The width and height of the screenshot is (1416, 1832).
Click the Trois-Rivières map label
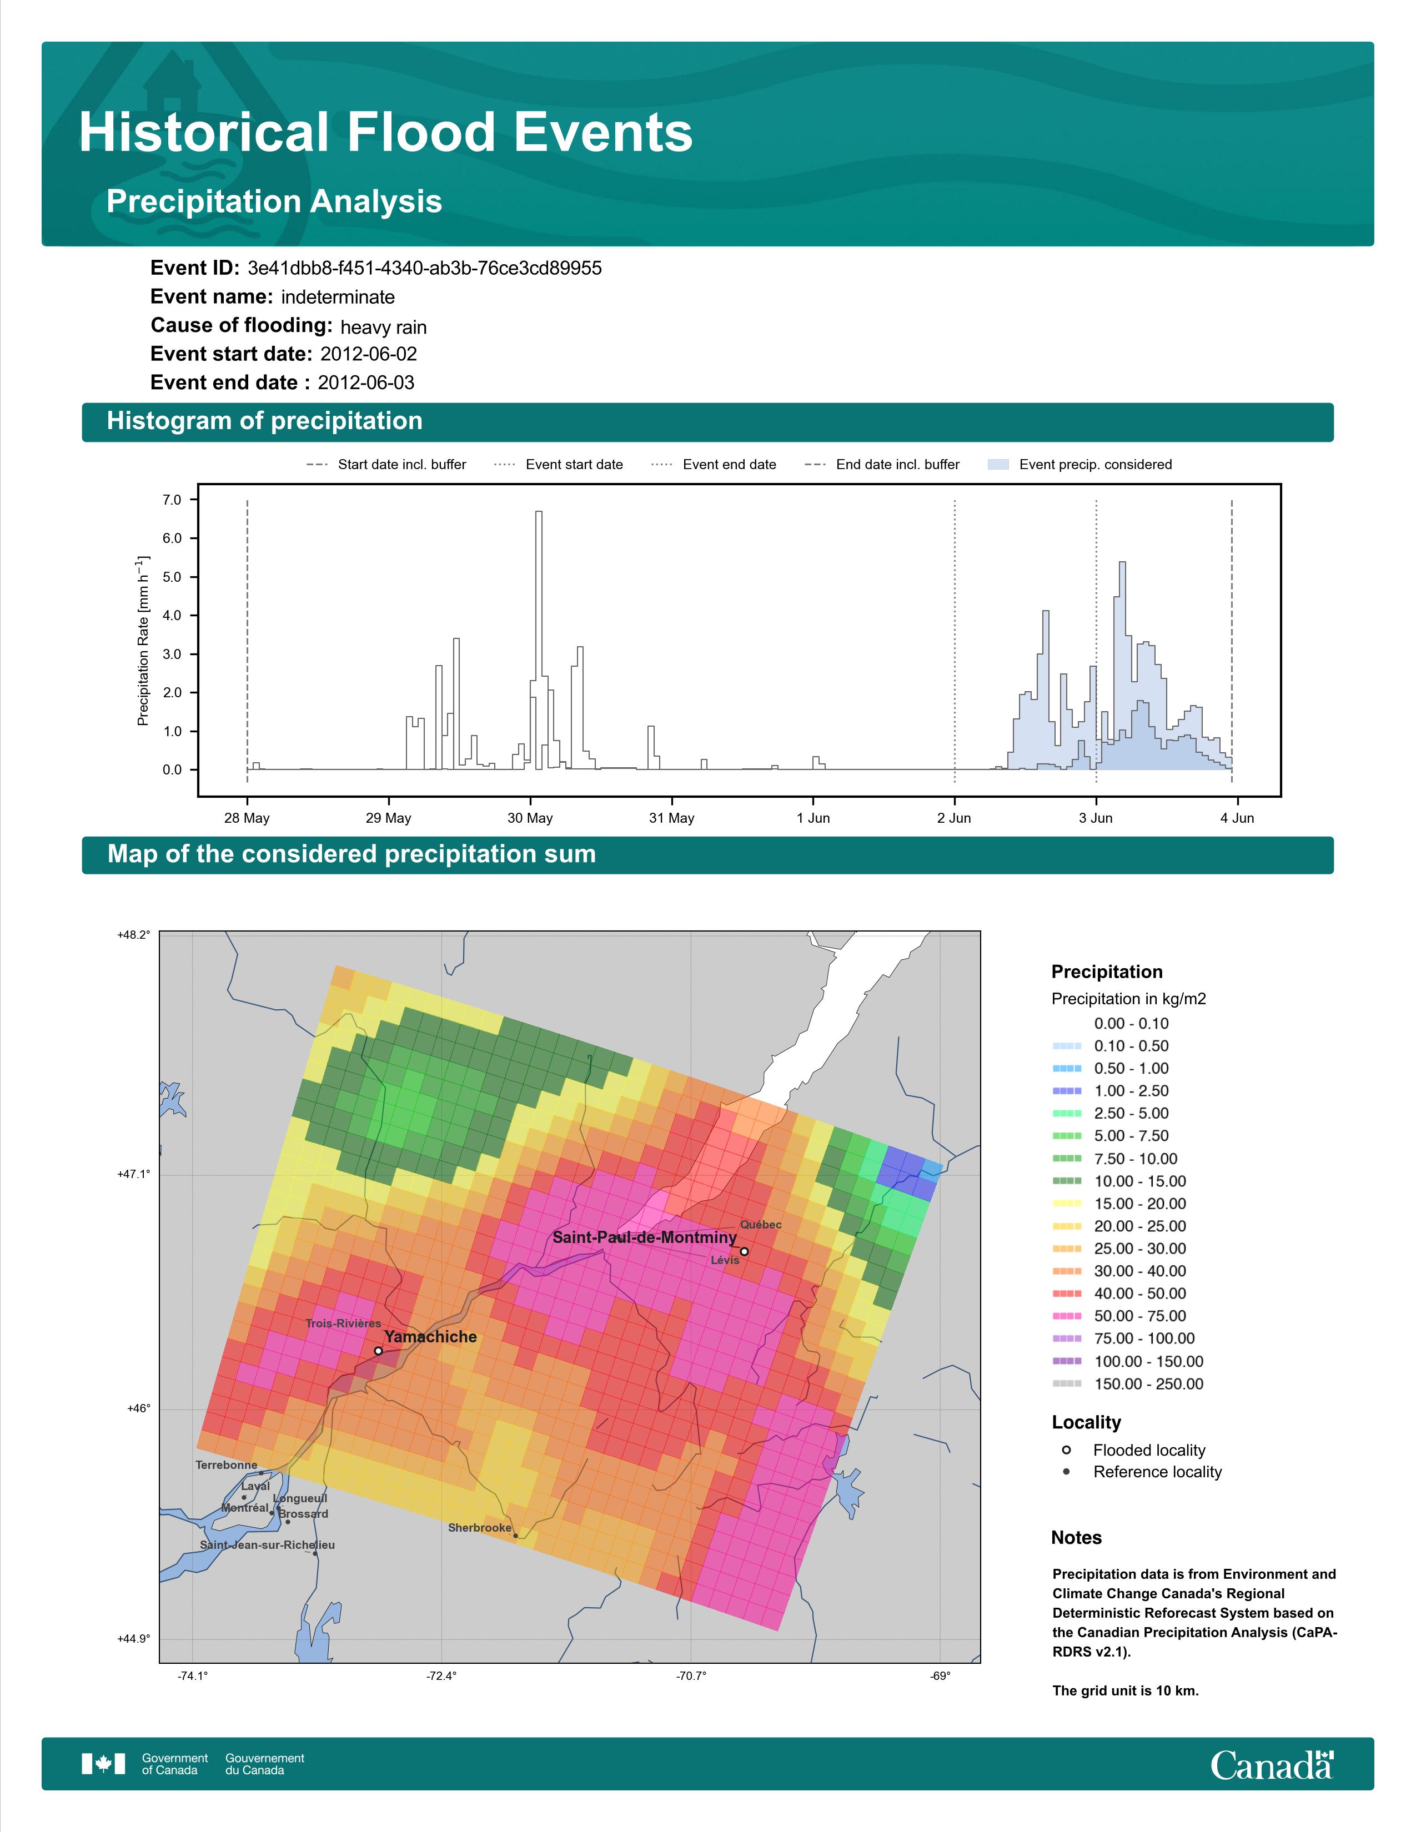click(x=343, y=1323)
